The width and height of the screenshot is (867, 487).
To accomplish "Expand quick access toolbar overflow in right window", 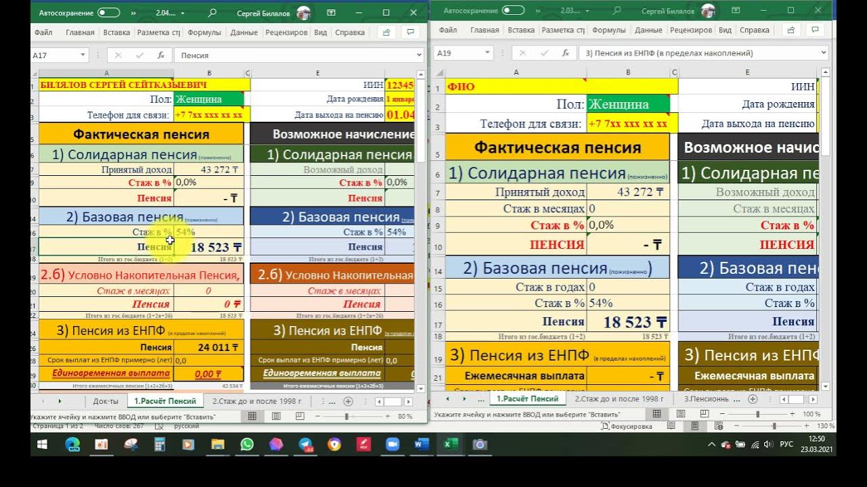I will coord(537,10).
